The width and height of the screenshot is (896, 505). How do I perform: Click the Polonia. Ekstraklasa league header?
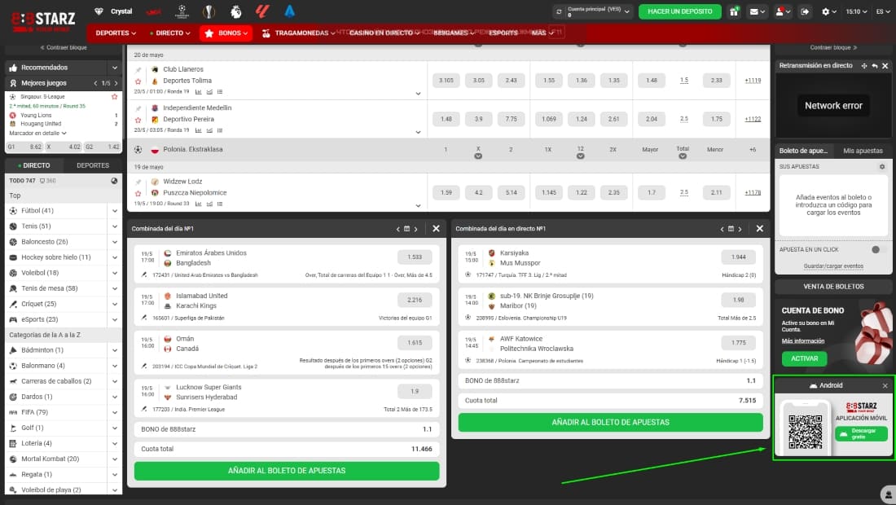[192, 150]
